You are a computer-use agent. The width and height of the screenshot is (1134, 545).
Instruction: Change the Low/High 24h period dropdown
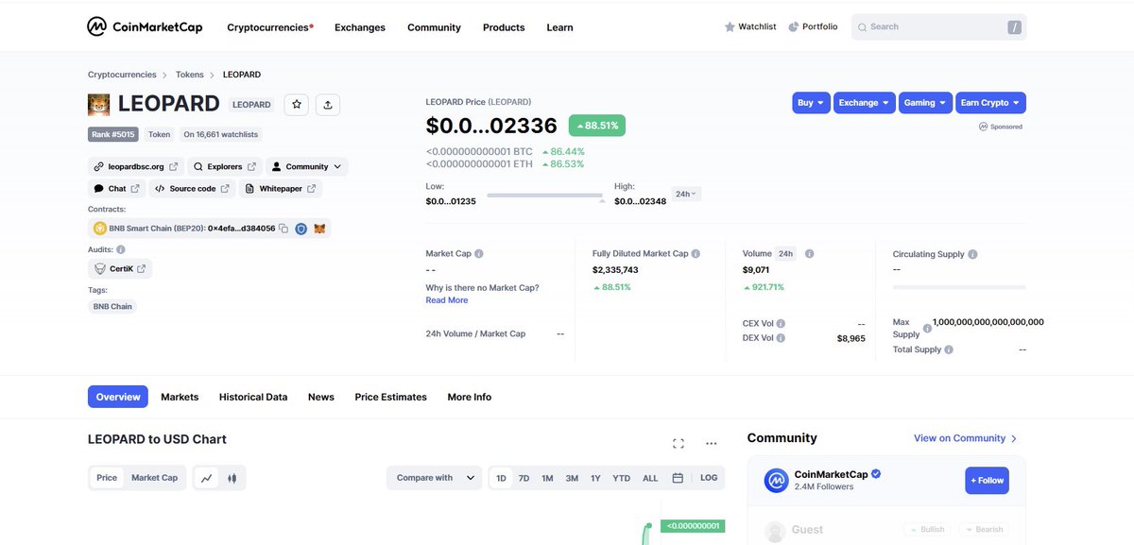686,194
